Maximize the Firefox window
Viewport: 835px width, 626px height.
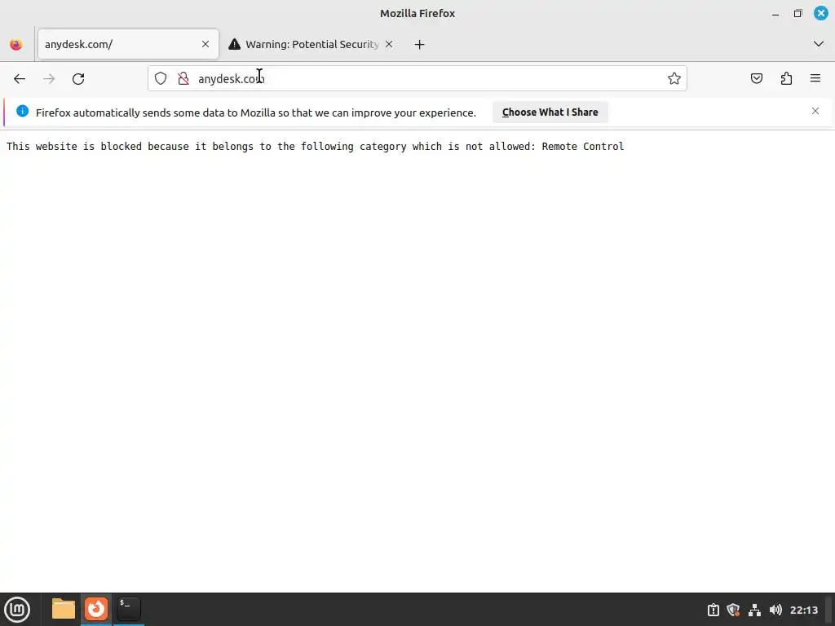pyautogui.click(x=797, y=13)
